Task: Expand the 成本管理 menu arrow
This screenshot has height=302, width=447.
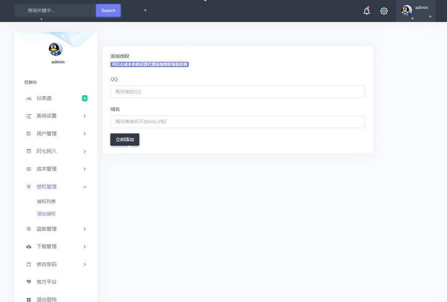Action: pos(84,169)
